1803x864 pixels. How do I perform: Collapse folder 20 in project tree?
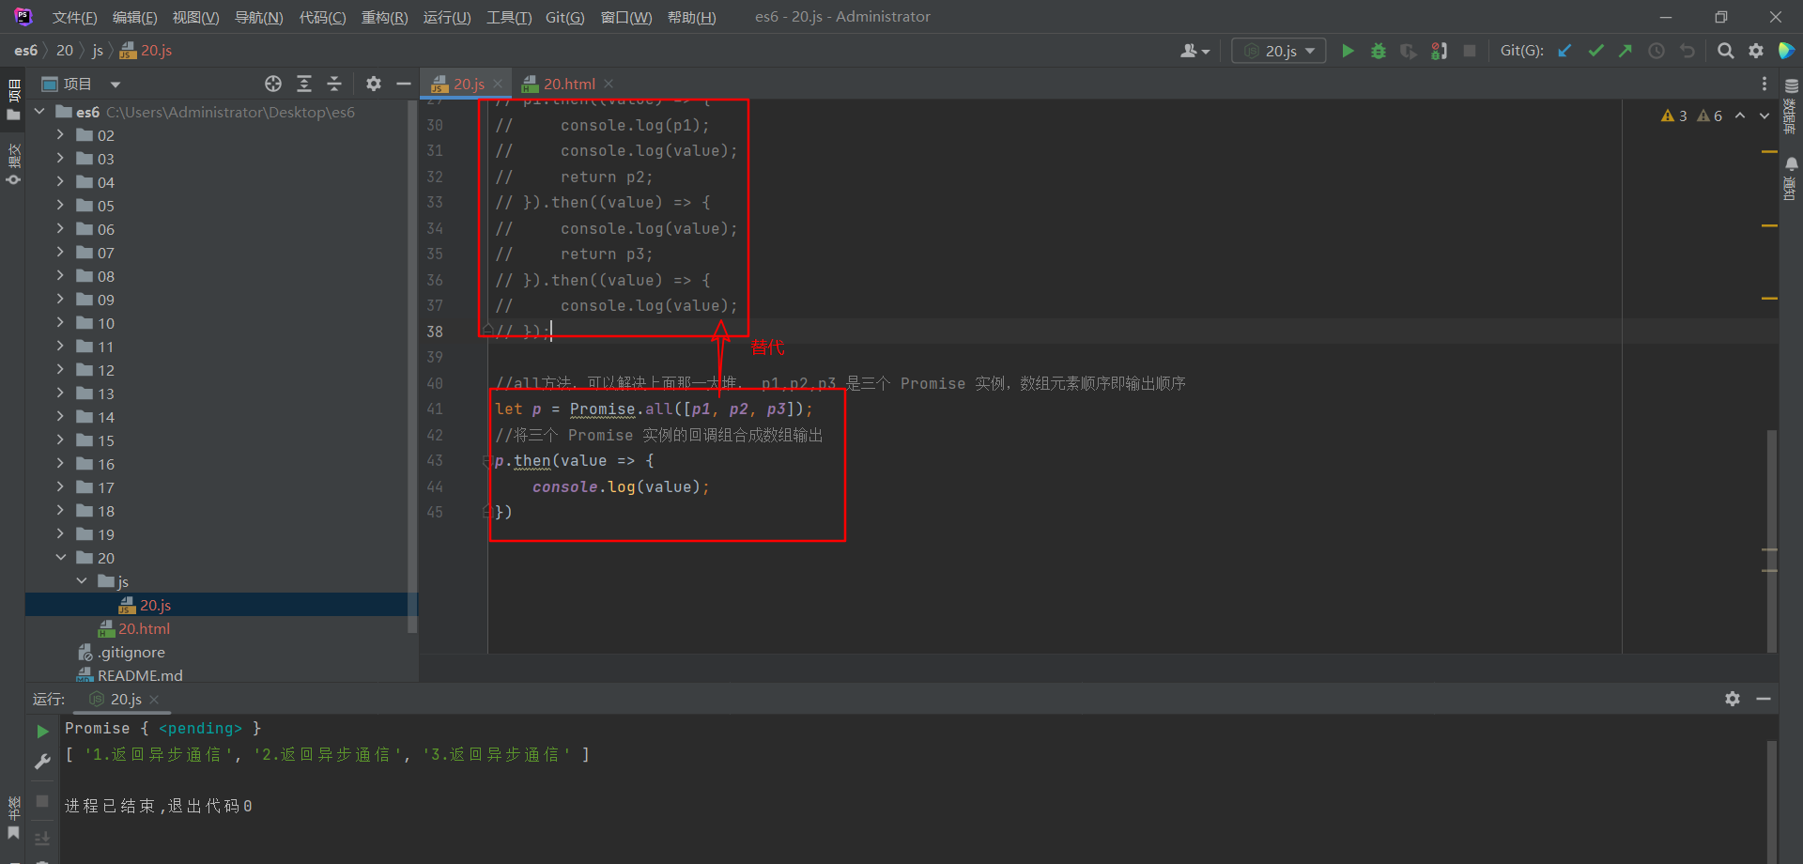61,557
